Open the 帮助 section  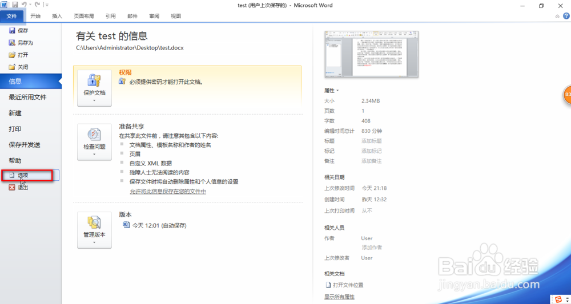(x=15, y=160)
